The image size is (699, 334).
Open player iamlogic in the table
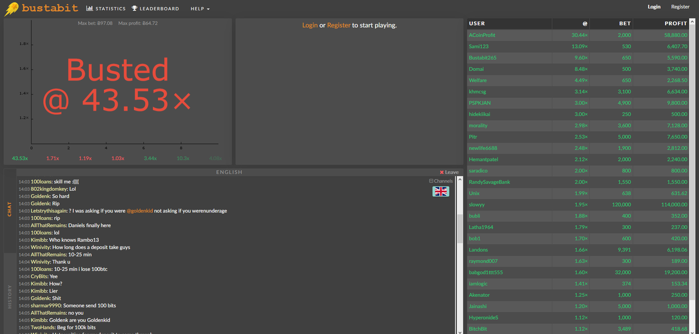[478, 284]
